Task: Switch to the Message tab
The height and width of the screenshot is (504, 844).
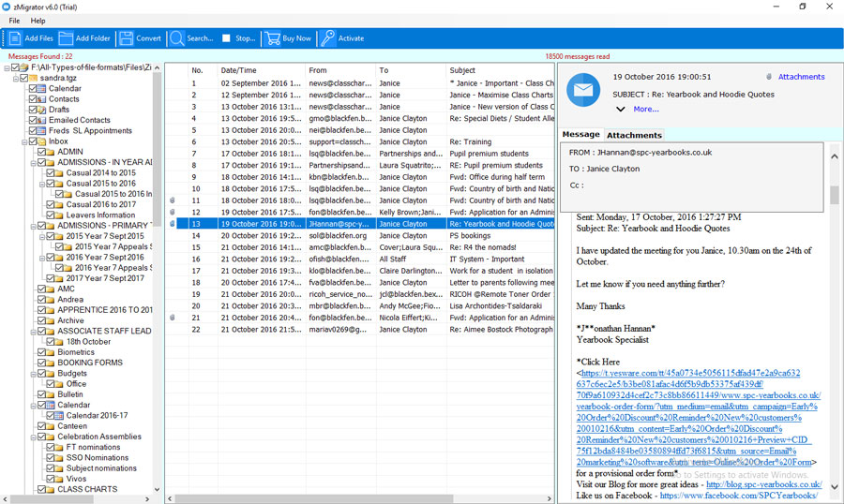Action: click(x=580, y=135)
